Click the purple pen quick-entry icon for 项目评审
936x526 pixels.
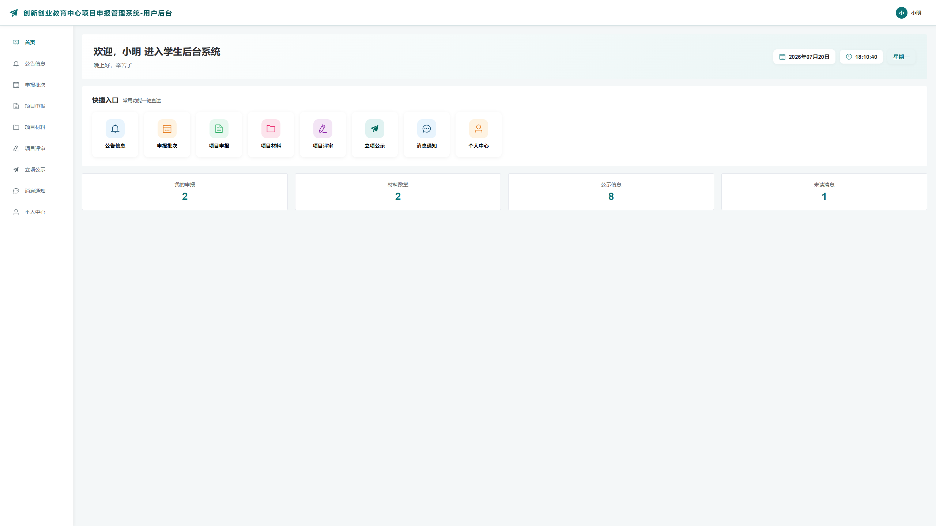(x=323, y=129)
